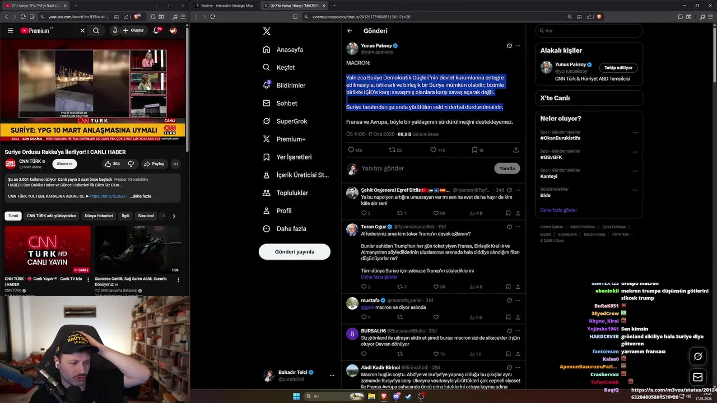Viewport: 717px width, 403px height.
Task: Click Daha fazla göster under trends
Action: click(558, 210)
